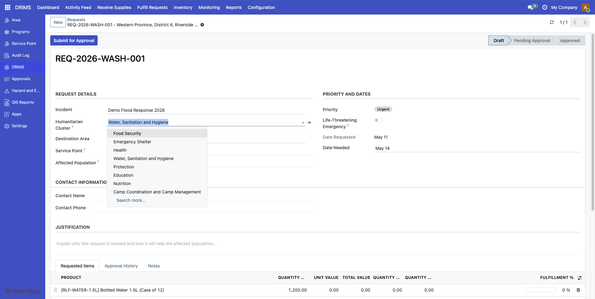This screenshot has height=299, width=595.
Task: Click the DRIMS sidebar icon
Action: 7,67
